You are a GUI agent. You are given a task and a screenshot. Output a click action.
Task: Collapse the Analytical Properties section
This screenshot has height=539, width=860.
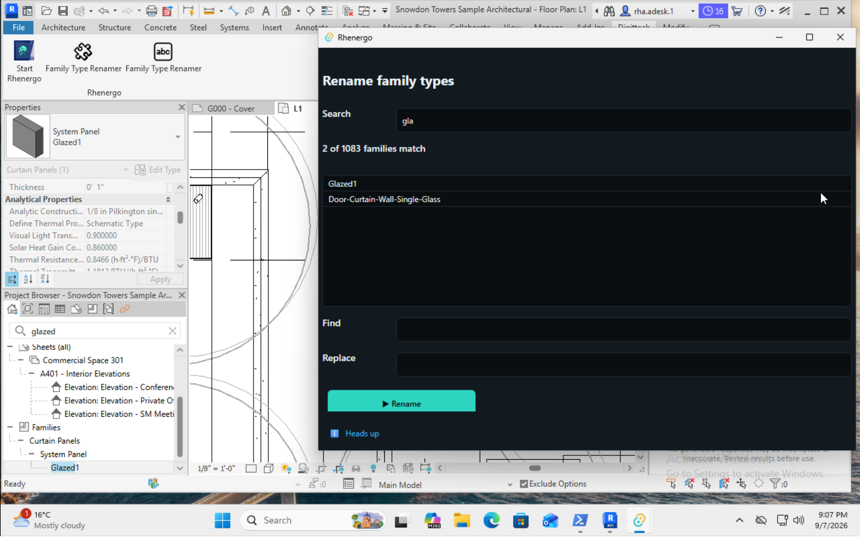[168, 200]
